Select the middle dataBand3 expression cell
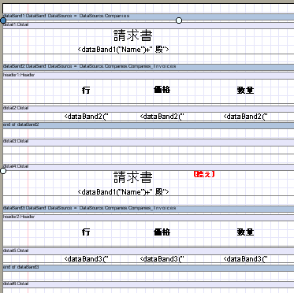Viewport: 294px width, 293px height. [x=162, y=259]
